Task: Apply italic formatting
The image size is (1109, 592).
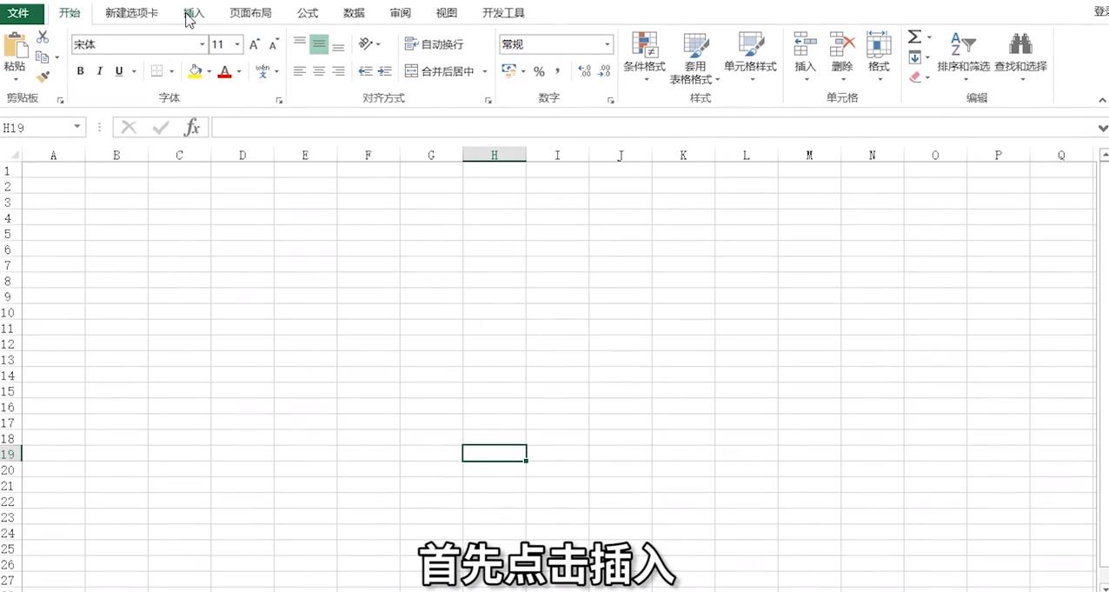Action: click(x=99, y=70)
